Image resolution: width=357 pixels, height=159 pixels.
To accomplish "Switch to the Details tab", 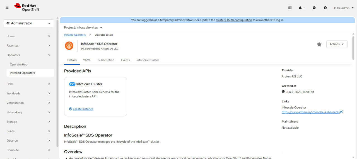I will (x=72, y=60).
